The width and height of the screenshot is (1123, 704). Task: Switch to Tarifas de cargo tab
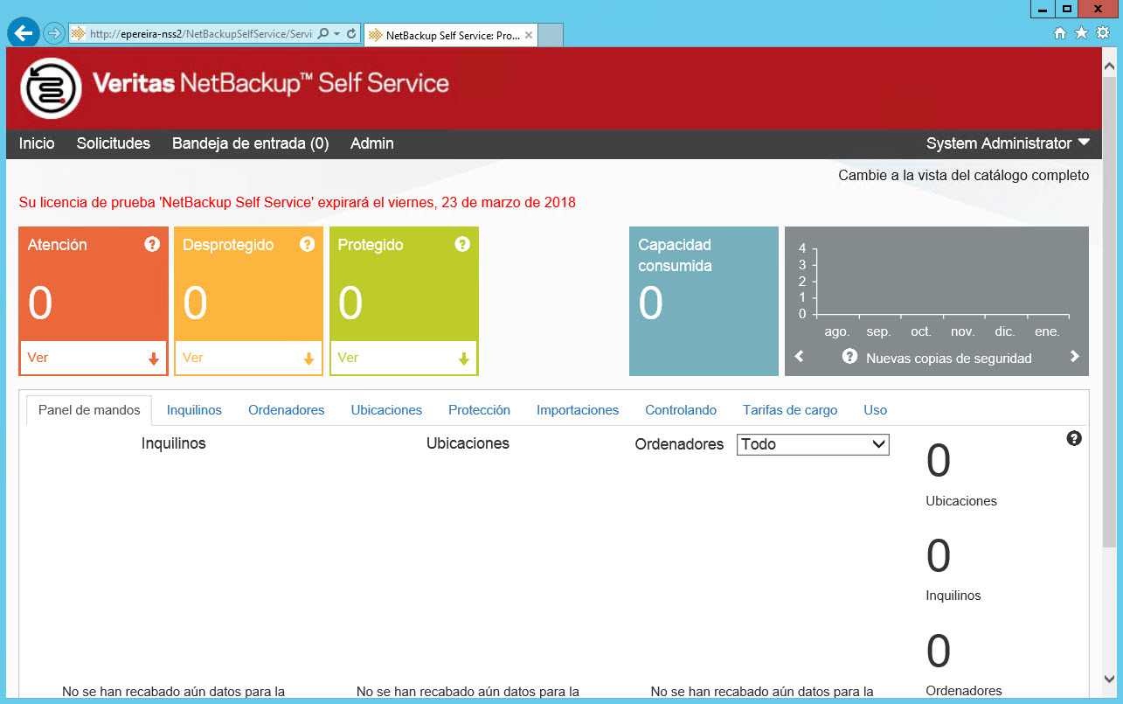(790, 410)
